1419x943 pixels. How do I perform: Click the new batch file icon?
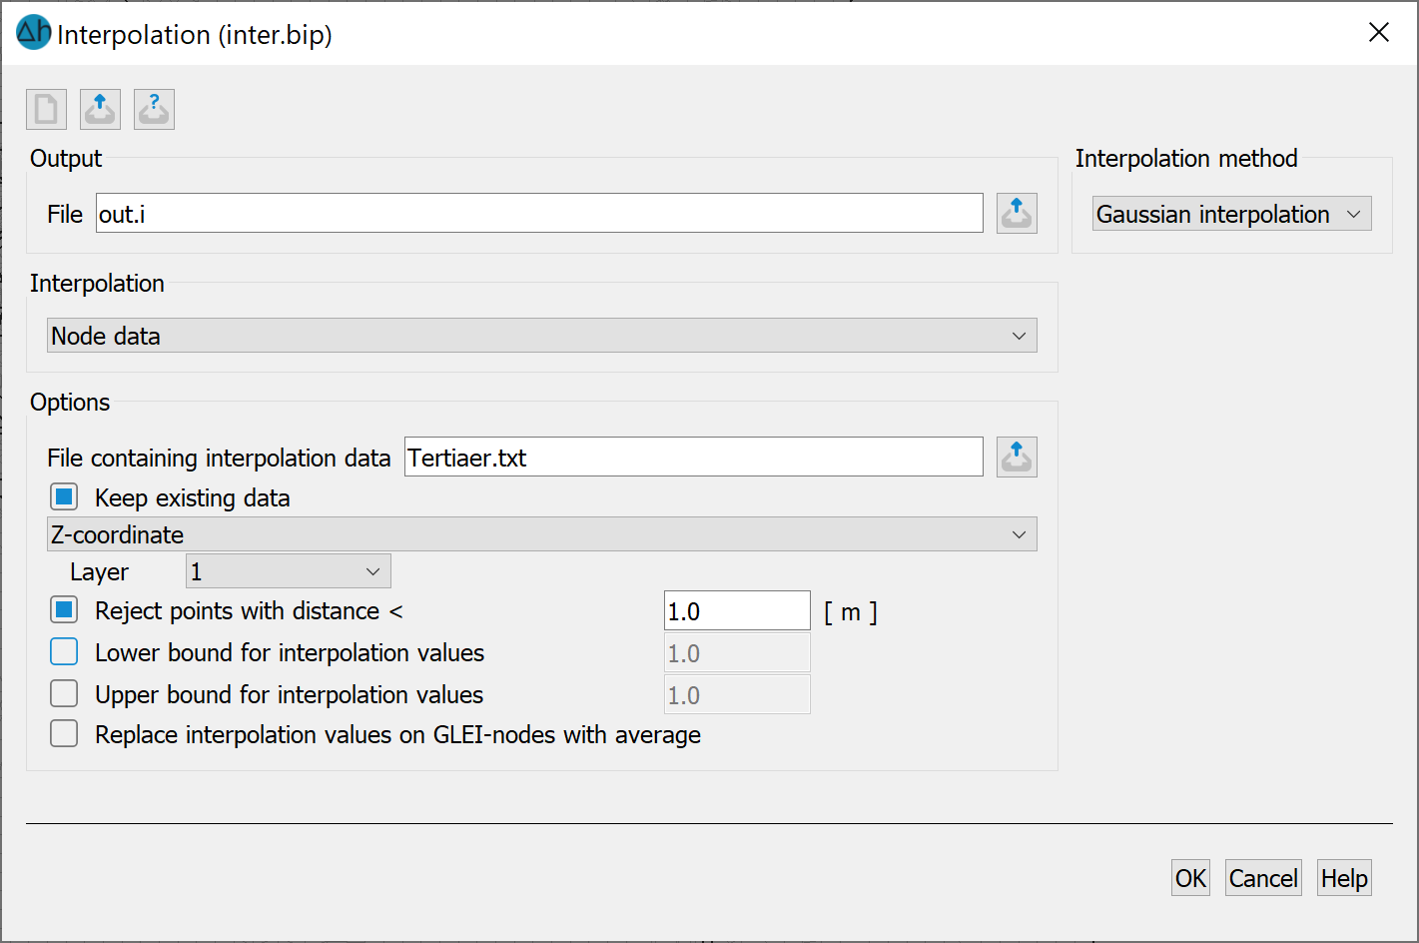click(46, 109)
